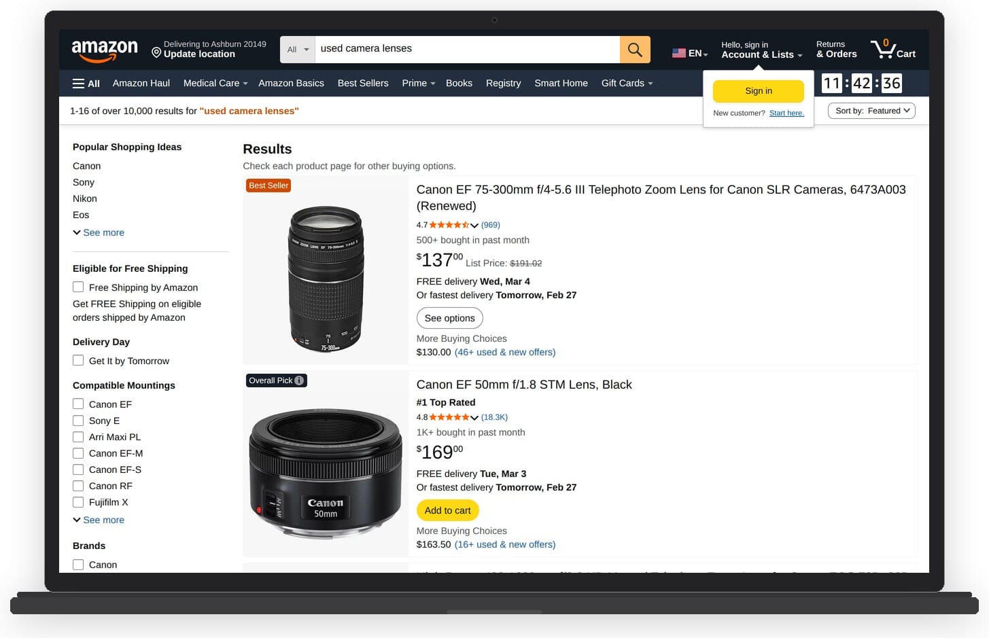Open the 46+ used & new offers link
Screen dimensions: 989x638
click(x=504, y=352)
